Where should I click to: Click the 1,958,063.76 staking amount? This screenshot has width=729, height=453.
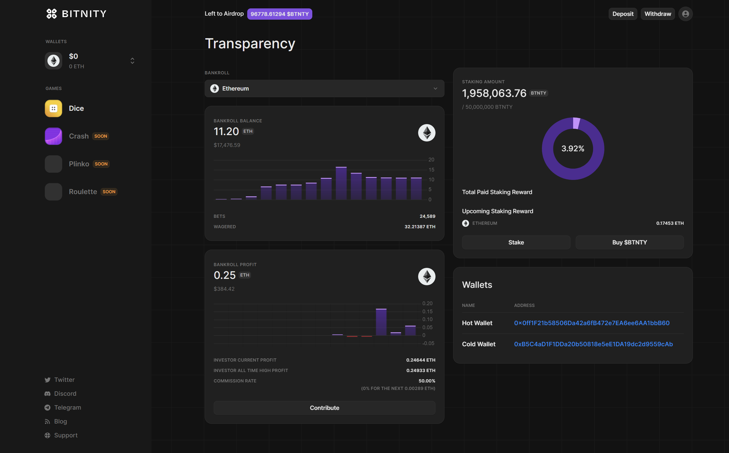(494, 93)
